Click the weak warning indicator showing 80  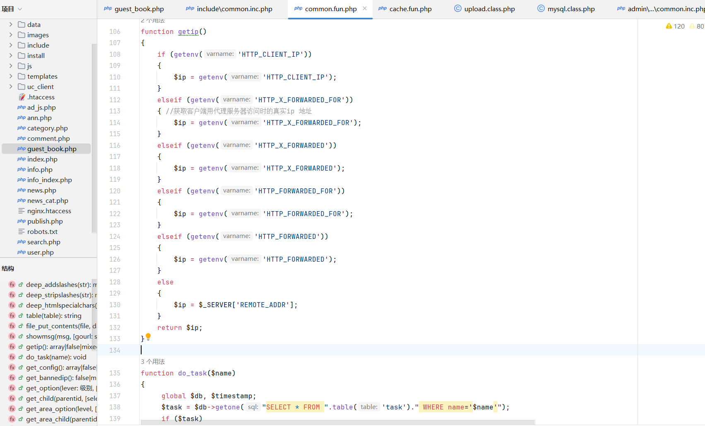pyautogui.click(x=692, y=26)
